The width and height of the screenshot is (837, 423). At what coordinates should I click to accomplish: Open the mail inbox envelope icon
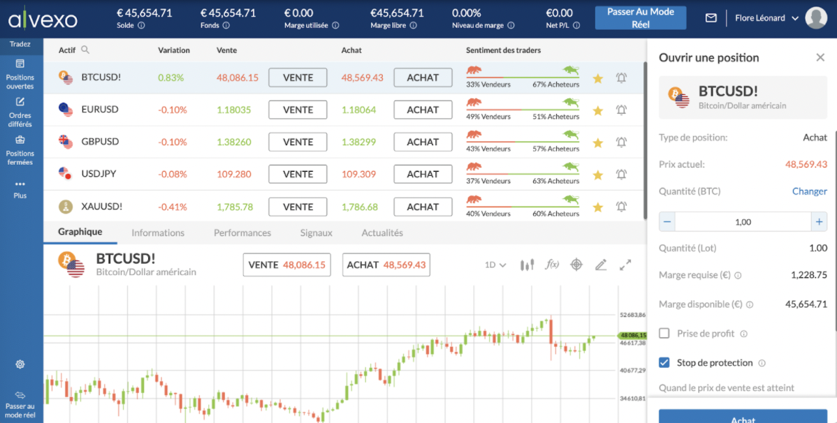[x=711, y=18]
